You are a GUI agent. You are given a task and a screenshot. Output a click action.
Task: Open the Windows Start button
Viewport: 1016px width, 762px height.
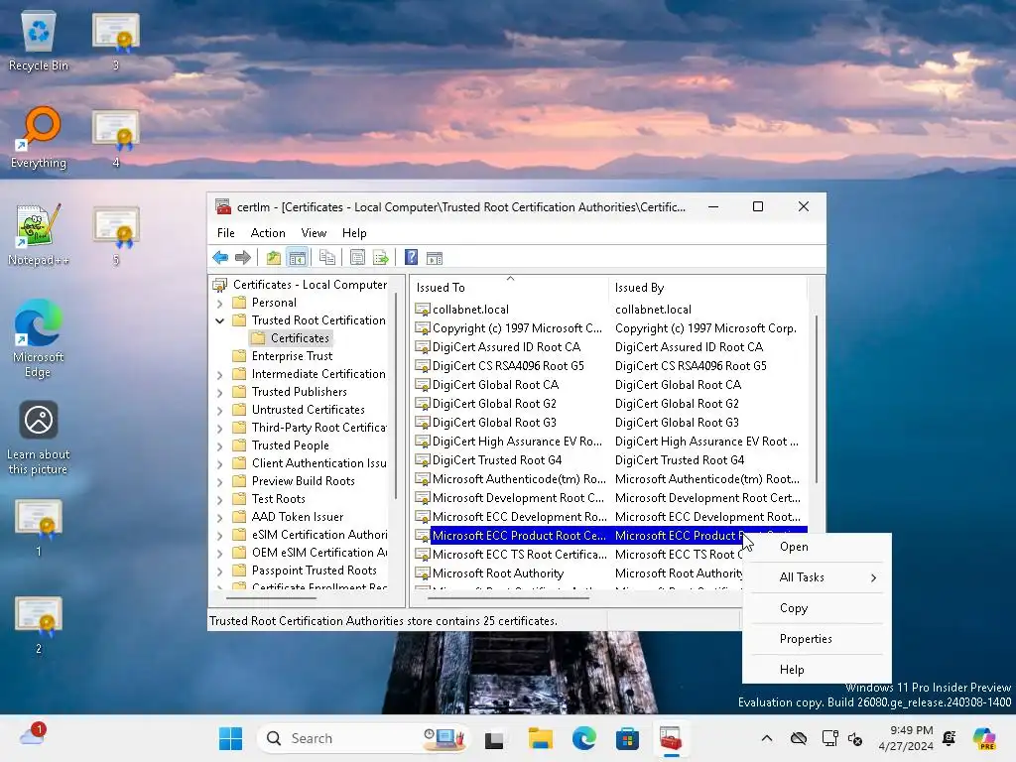click(x=230, y=738)
